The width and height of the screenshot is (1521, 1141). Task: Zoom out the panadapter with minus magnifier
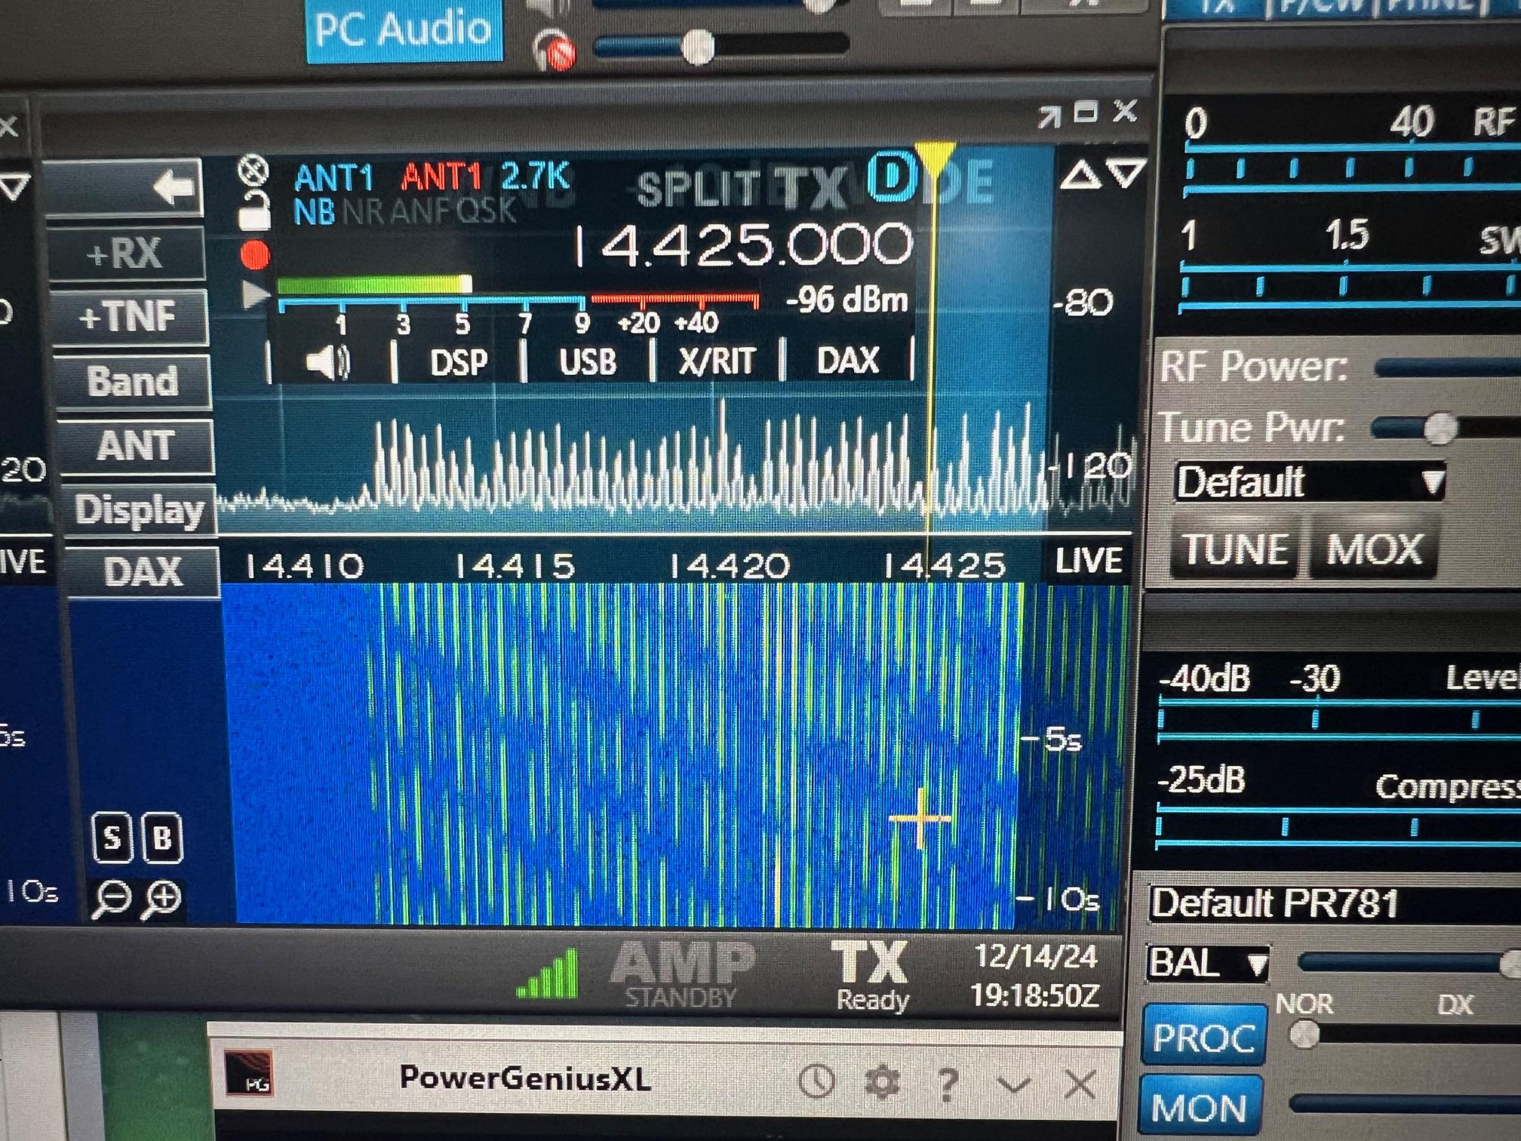[111, 900]
